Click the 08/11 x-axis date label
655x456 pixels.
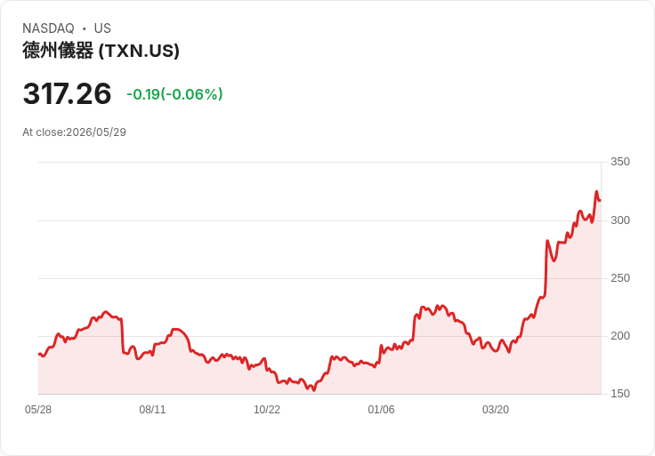pos(152,410)
